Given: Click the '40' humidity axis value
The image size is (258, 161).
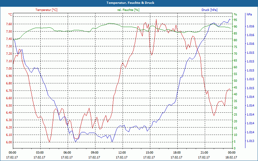Looking at the screenshot, I should coord(235,94).
